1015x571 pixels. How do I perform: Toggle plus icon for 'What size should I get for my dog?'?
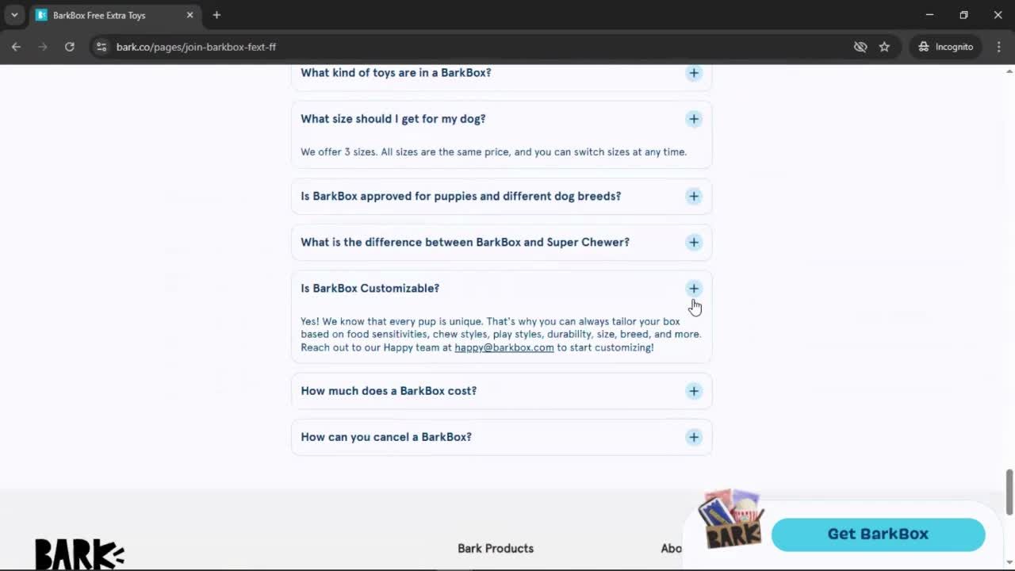tap(694, 119)
